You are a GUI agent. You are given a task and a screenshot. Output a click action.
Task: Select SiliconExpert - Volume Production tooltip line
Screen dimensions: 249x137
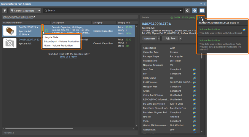coord(61,42)
